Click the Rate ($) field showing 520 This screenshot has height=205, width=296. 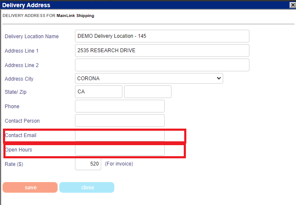[88, 164]
